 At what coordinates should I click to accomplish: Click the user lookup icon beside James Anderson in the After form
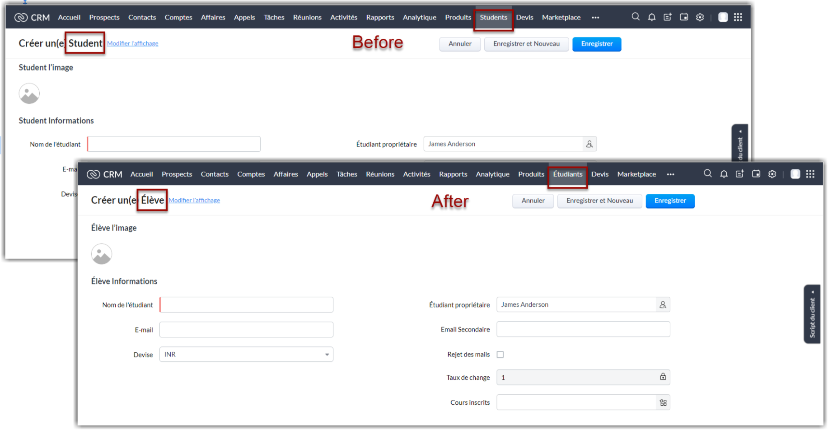pyautogui.click(x=662, y=305)
